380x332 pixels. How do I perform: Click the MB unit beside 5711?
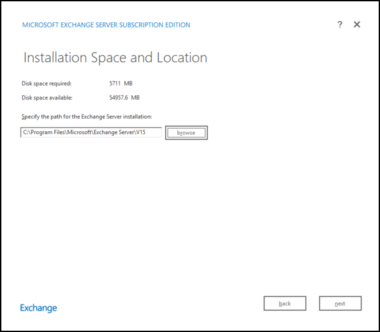pyautogui.click(x=128, y=84)
